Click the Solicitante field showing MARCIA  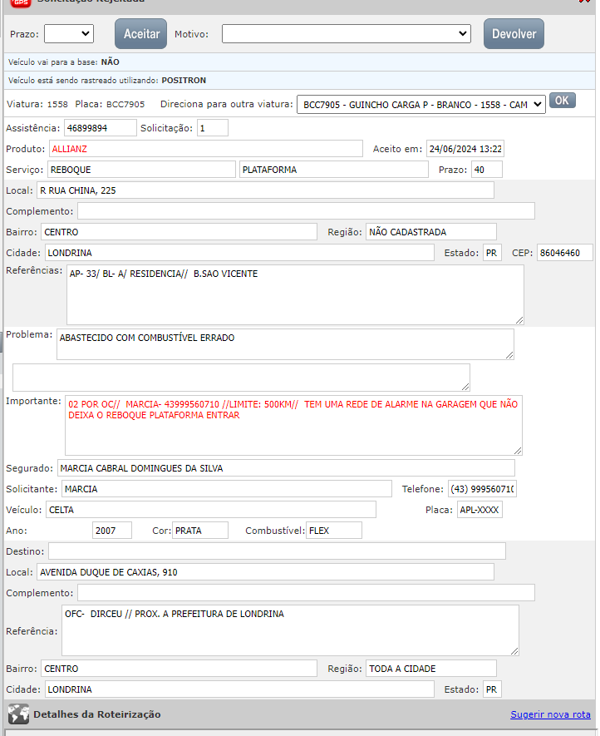point(227,489)
